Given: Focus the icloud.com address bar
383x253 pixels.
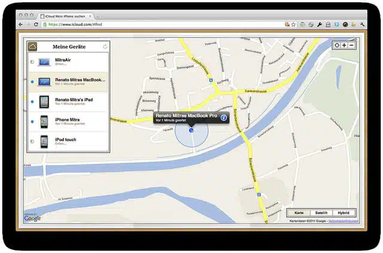Looking at the screenshot, I should tap(162, 25).
